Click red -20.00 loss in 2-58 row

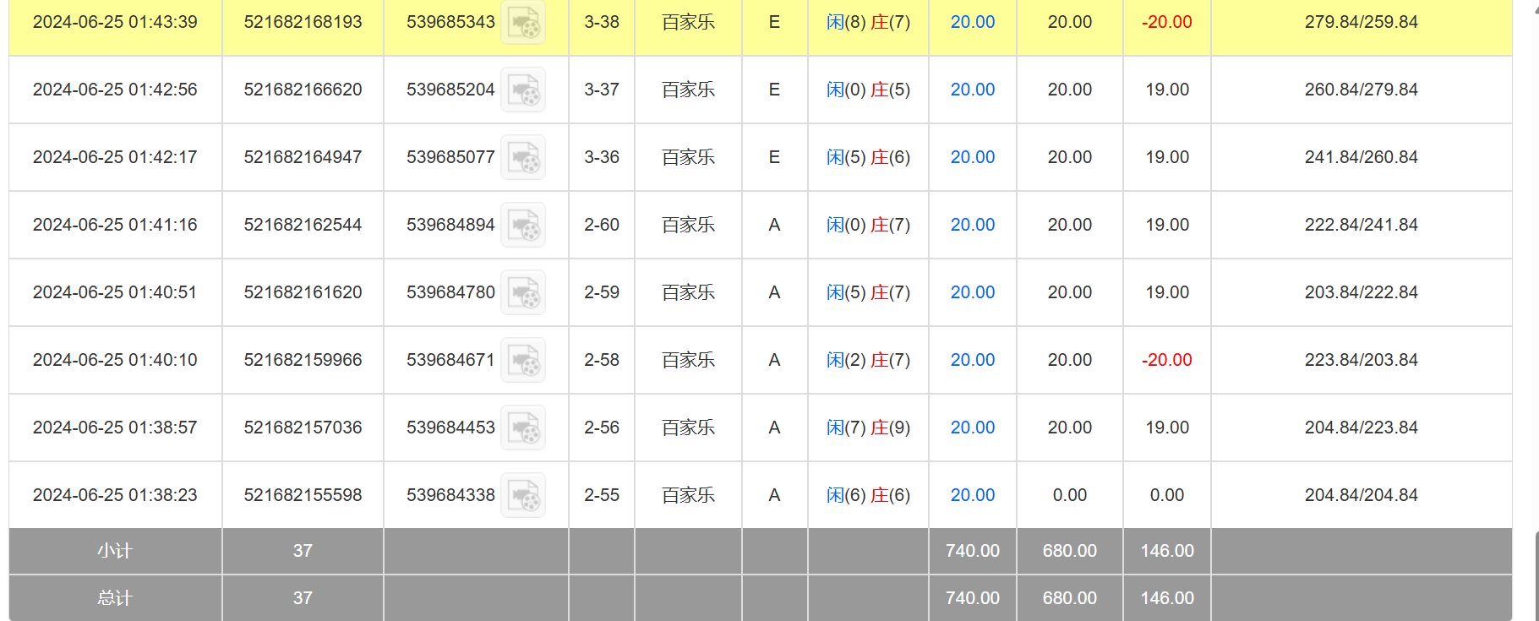(x=1166, y=360)
